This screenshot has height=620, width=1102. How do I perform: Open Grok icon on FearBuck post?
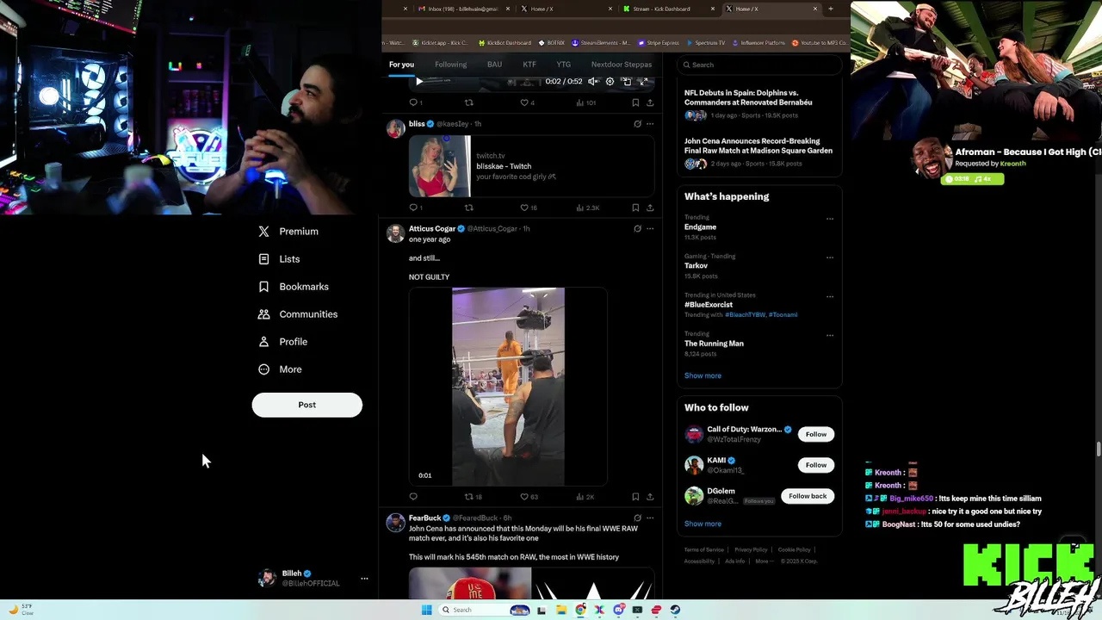637,518
